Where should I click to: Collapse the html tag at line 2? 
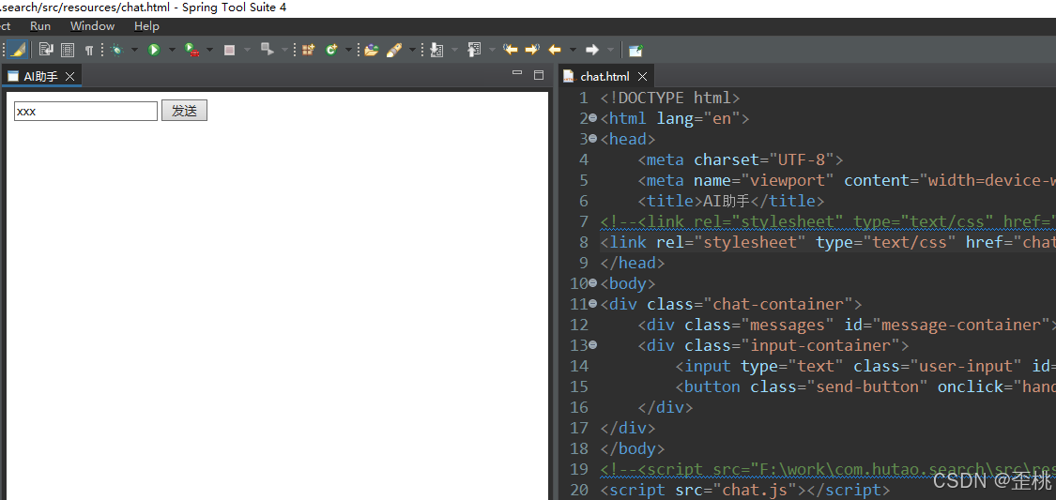(x=592, y=118)
